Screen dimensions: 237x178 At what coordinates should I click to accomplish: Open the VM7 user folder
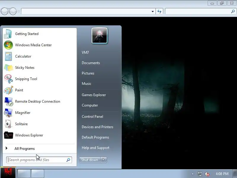click(85, 53)
